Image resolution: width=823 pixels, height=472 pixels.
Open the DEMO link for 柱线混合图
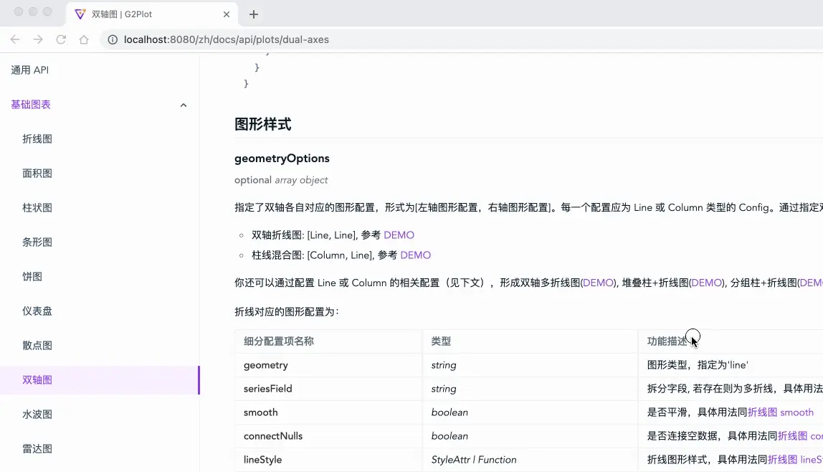pos(416,255)
